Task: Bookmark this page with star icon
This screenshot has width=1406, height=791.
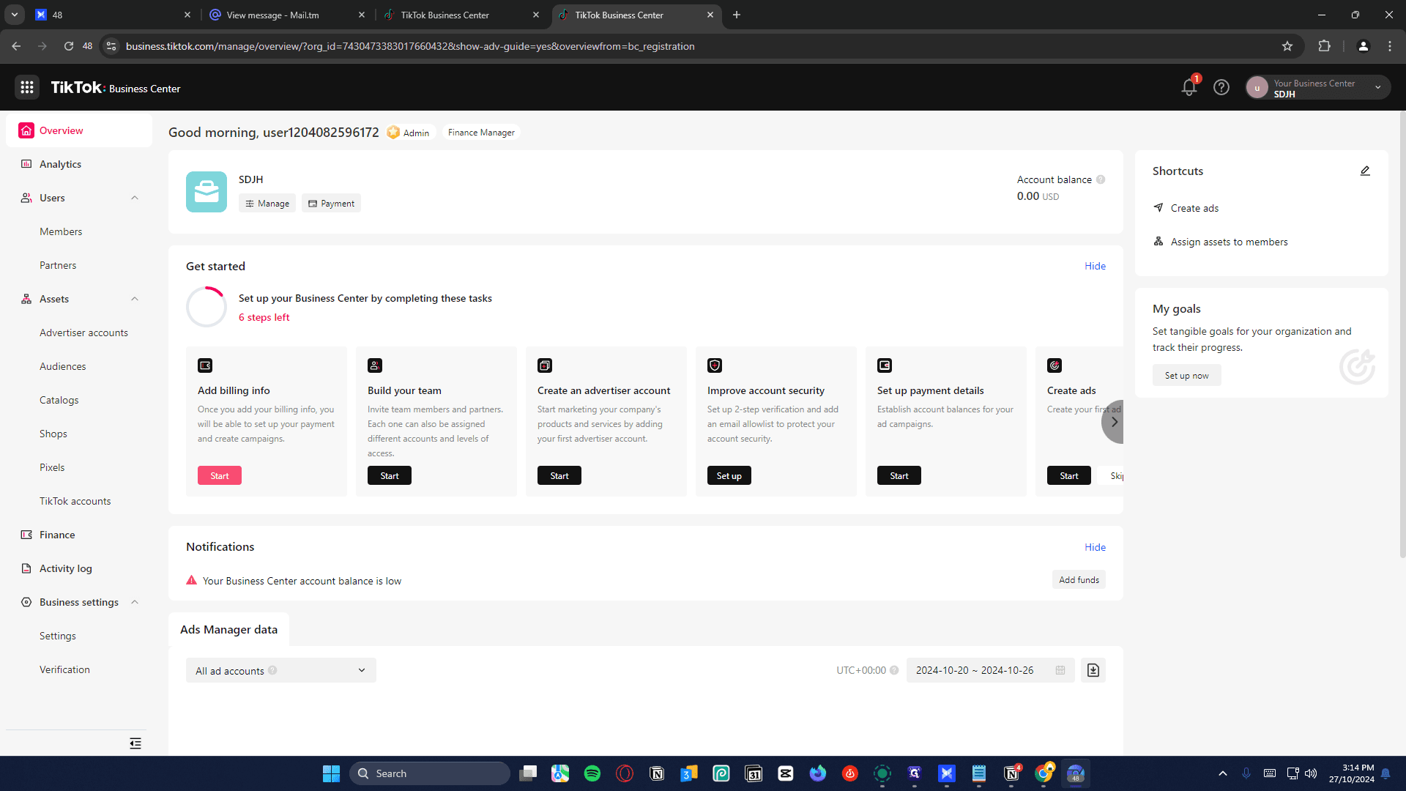Action: tap(1287, 46)
